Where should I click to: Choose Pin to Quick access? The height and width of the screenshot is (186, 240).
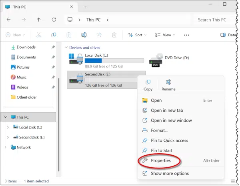pos(181,140)
